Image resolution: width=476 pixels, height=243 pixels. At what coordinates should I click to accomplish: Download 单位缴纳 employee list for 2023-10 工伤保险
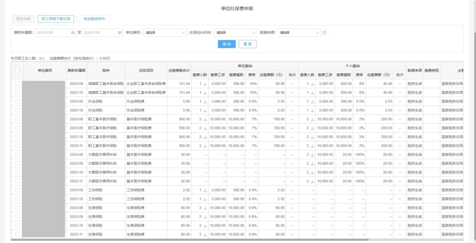coord(205,199)
